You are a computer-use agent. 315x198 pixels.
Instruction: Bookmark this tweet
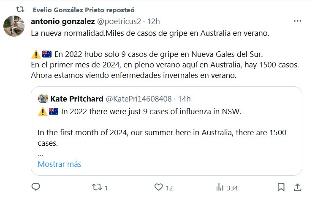click(x=281, y=187)
